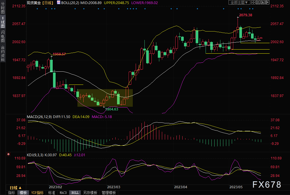Click the red gear icon next to KDJ
This screenshot has width=290, height=195.
pos(8,154)
